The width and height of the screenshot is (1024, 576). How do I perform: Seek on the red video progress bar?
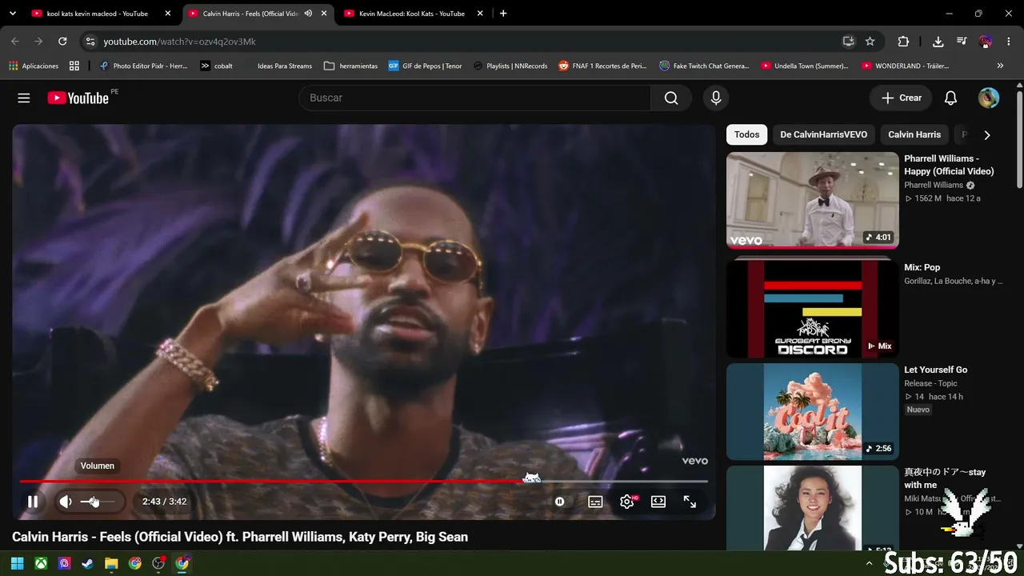coord(364,481)
